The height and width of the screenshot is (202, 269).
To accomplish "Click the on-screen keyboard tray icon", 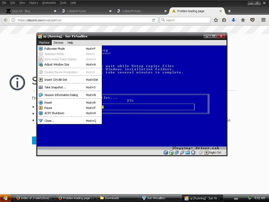I will [236, 198].
